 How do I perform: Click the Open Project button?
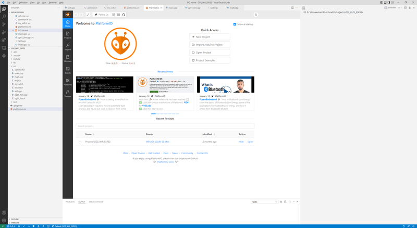click(x=210, y=53)
